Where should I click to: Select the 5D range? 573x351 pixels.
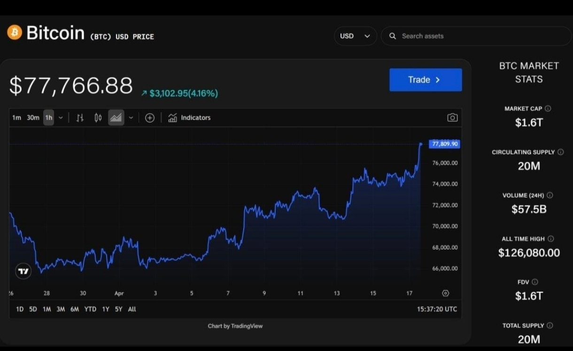click(x=33, y=309)
